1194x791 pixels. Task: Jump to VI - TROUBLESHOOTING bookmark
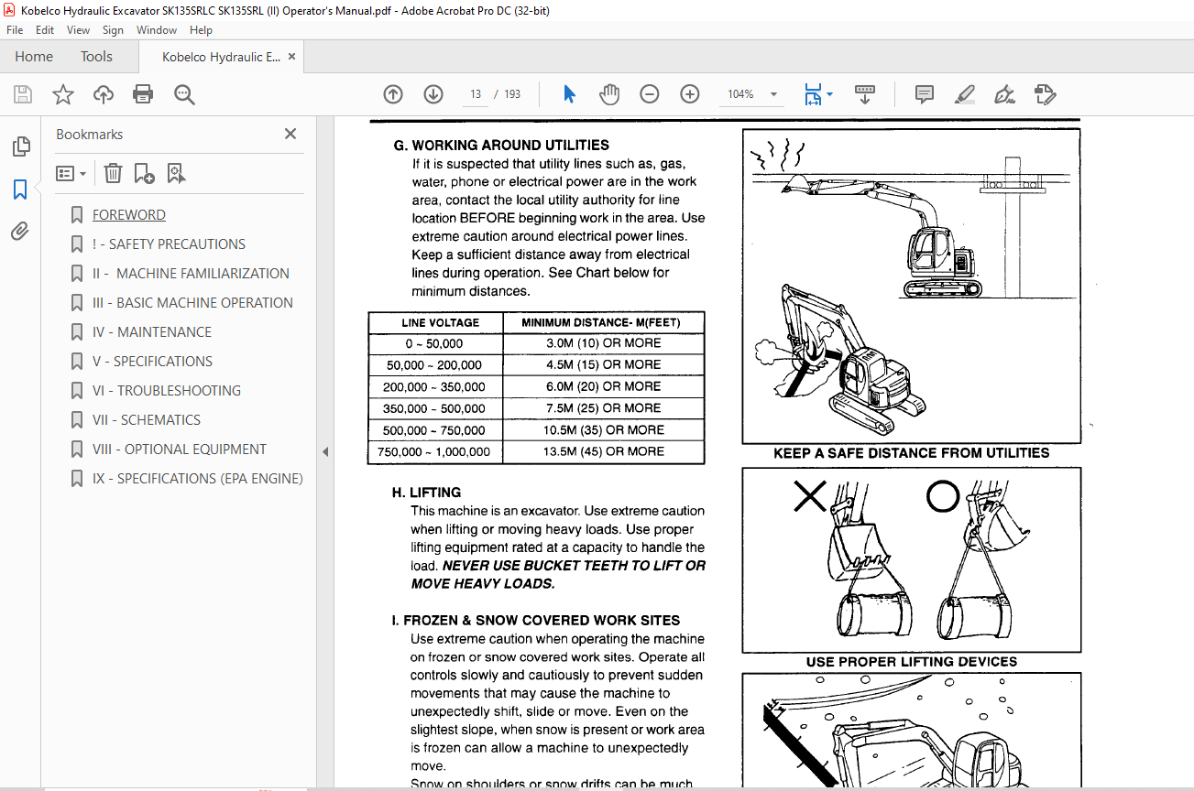pos(167,391)
